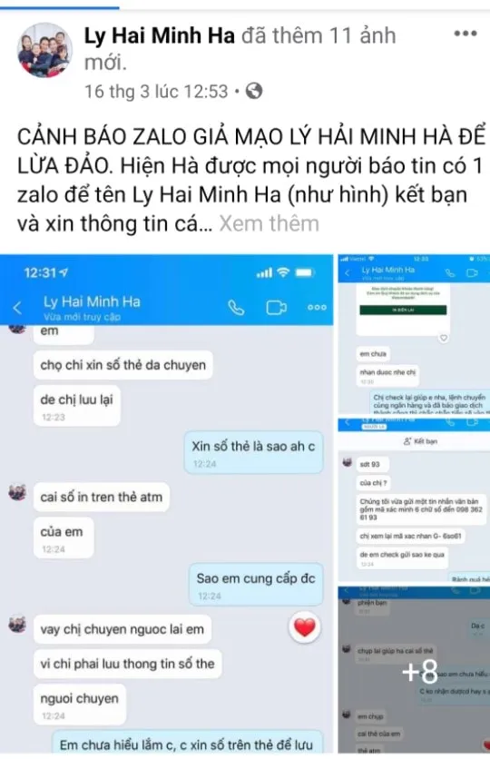Screen dimensions: 490x769
Task: Tap the back arrow in Zalo chat header
Action: [17, 308]
